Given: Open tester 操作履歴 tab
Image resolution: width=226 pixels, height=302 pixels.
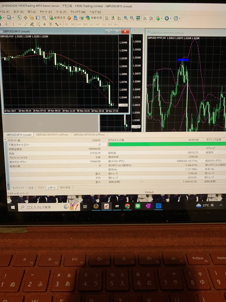Looking at the screenshot, I should 65,188.
